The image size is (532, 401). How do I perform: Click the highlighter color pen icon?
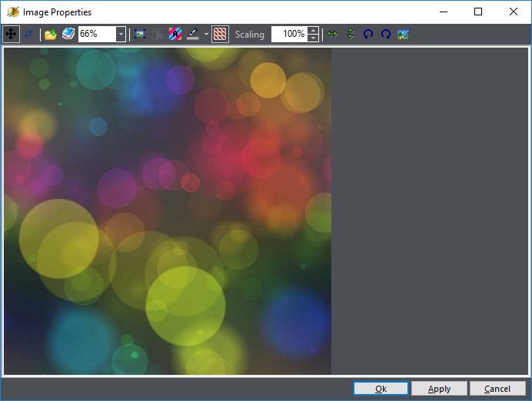point(193,34)
